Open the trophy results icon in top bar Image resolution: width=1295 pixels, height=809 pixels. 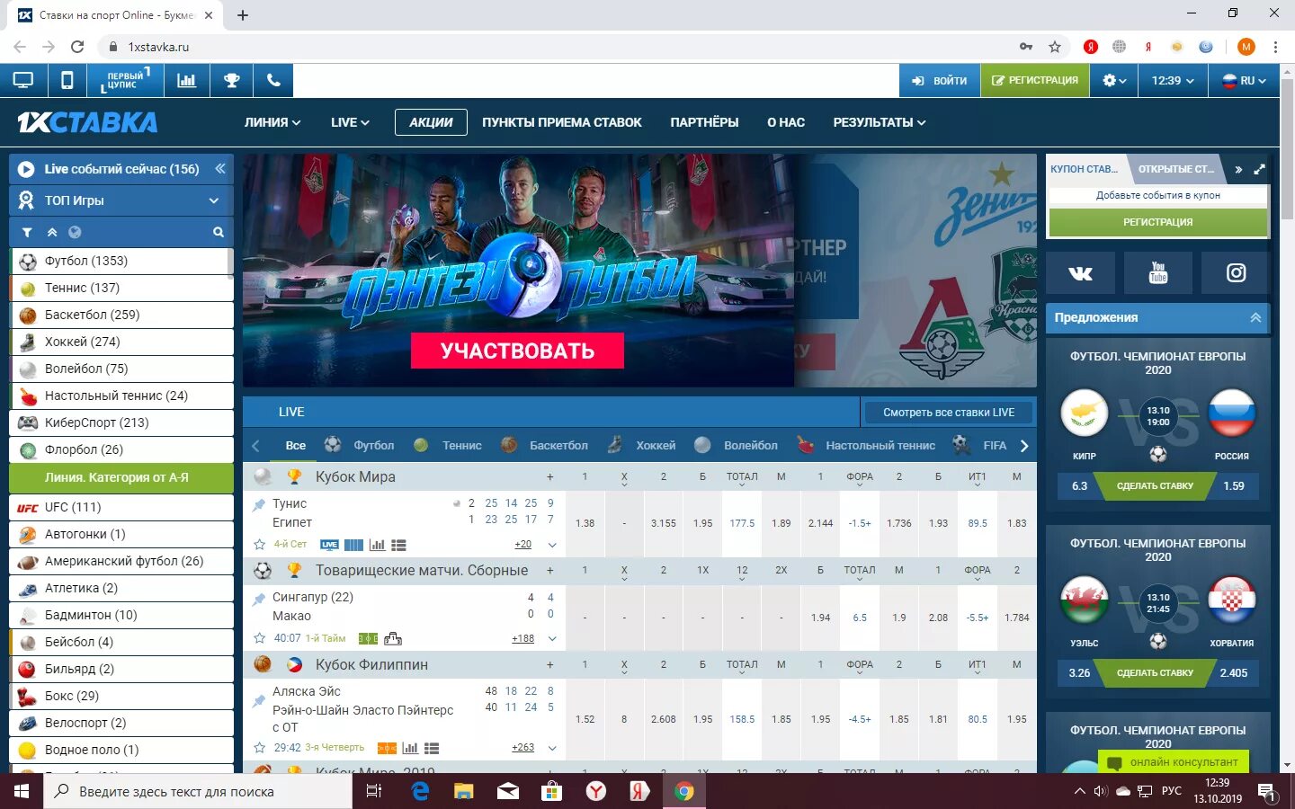231,80
